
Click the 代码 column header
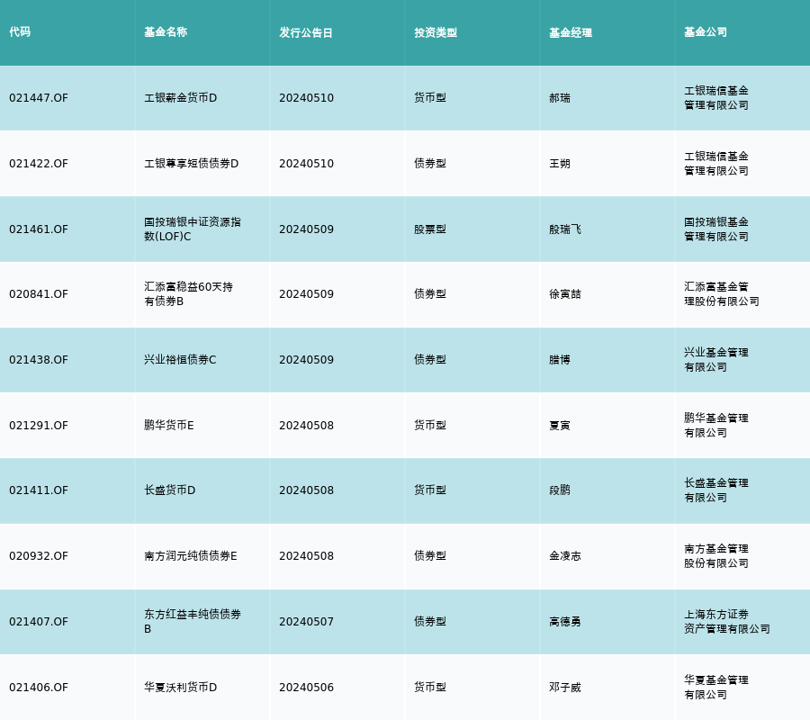(20, 32)
